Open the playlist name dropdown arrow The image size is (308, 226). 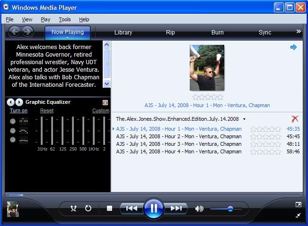(244, 119)
